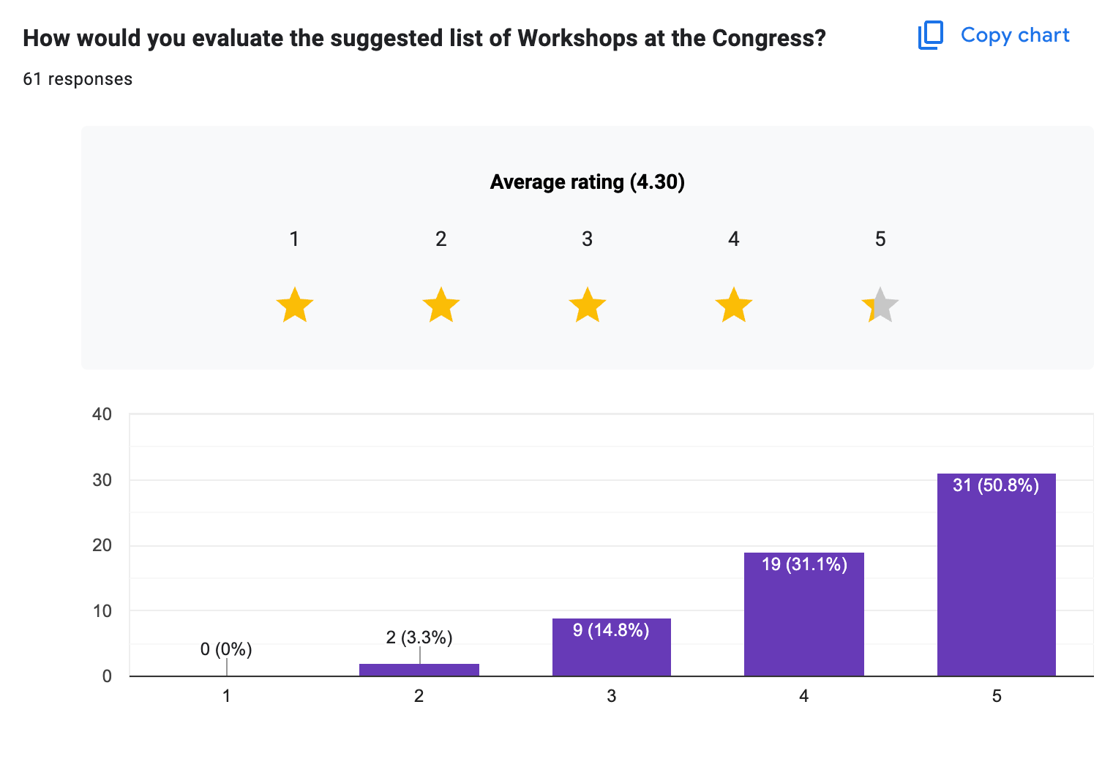Click the first gold rating star
1102x770 pixels.
295,305
